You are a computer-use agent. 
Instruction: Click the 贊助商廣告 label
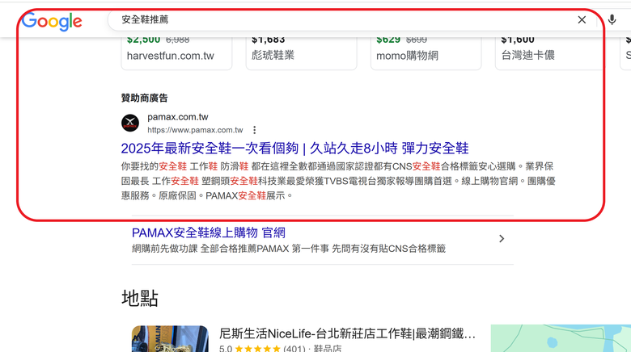pos(145,98)
